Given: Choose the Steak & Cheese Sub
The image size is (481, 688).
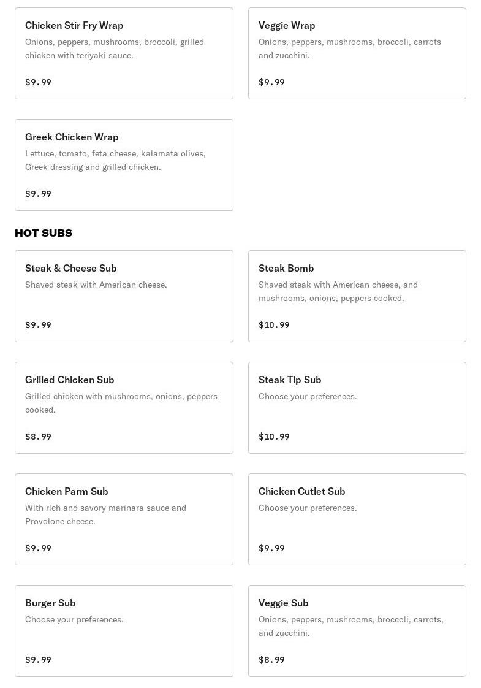Looking at the screenshot, I should click(x=124, y=296).
